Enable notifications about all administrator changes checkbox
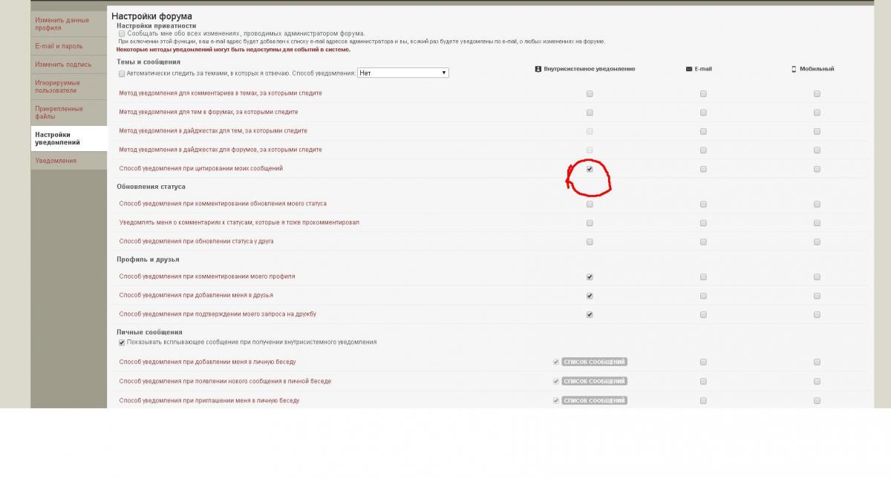Image resolution: width=891 pixels, height=478 pixels. coord(122,33)
